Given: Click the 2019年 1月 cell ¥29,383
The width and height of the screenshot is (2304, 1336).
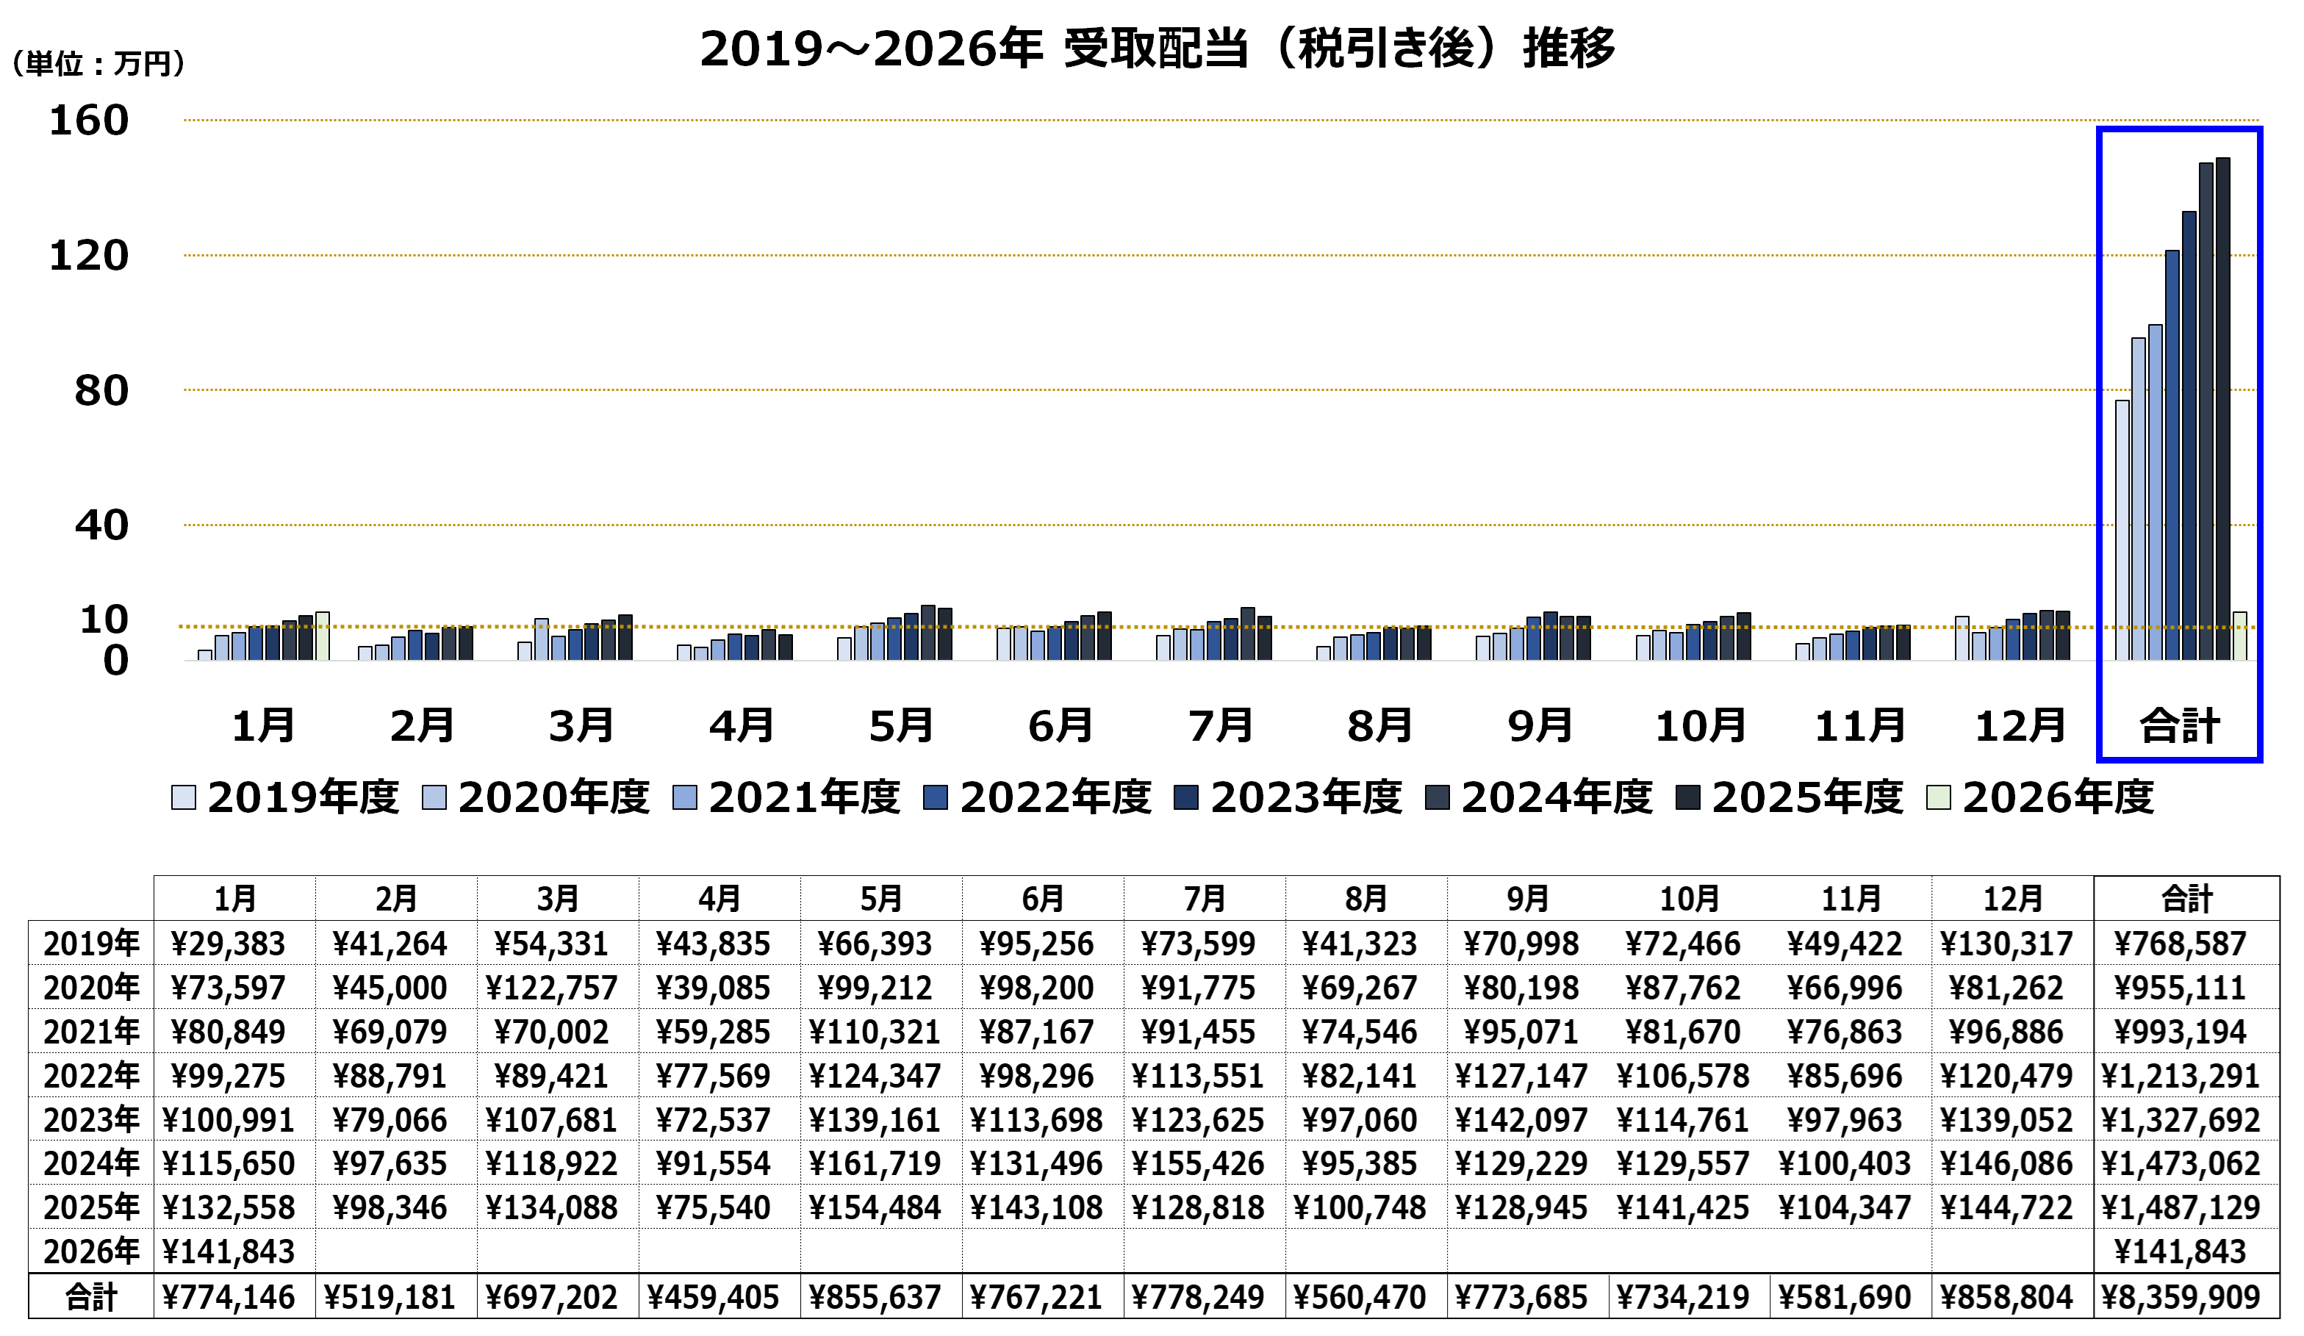Looking at the screenshot, I should pos(229,944).
